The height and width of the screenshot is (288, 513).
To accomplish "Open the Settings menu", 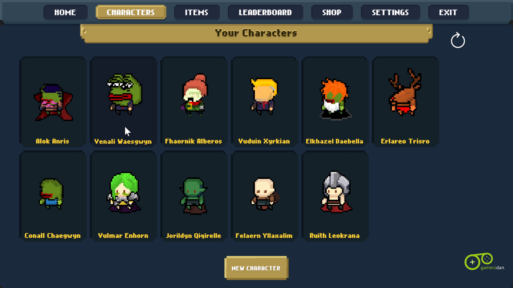I will [x=390, y=12].
